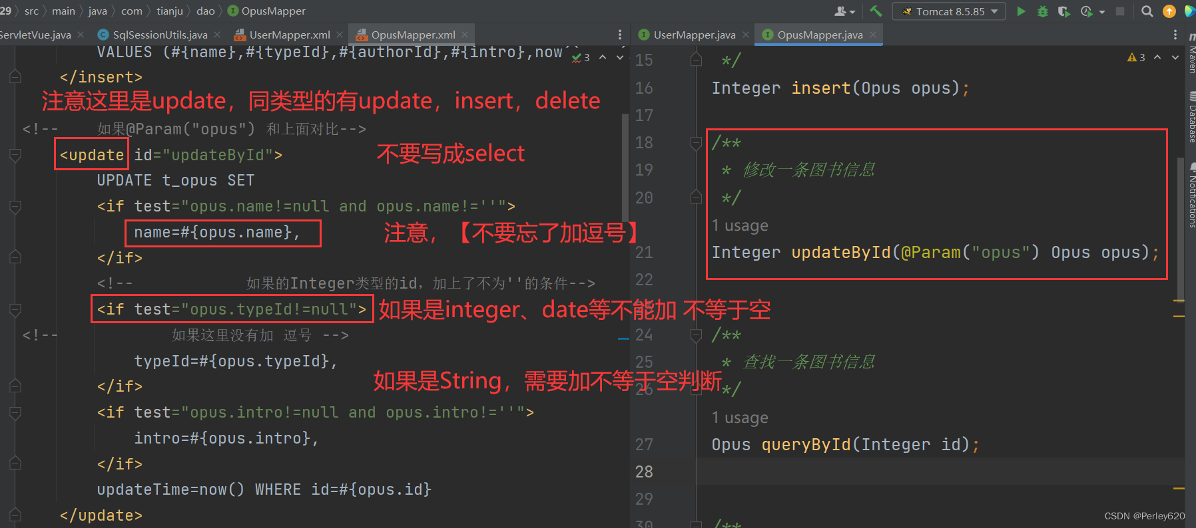Expand the profiler run options arrow
Image resolution: width=1196 pixels, height=528 pixels.
[1102, 12]
